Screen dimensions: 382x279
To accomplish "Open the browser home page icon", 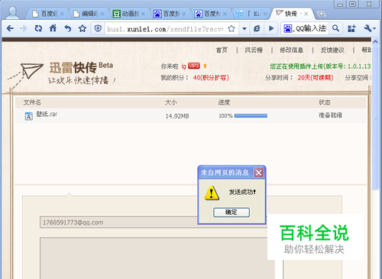I will pos(53,28).
